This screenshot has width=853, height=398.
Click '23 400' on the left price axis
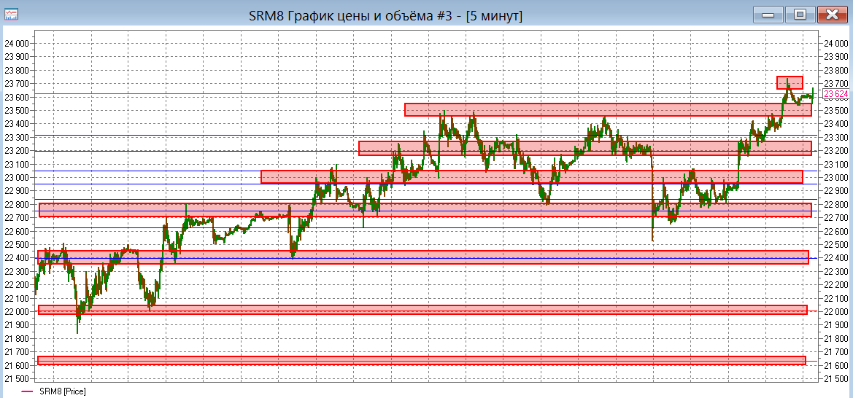[17, 124]
